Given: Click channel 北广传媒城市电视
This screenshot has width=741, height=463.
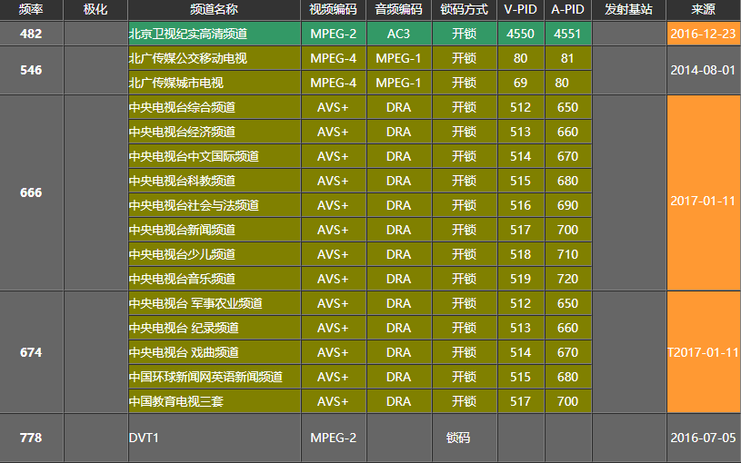Looking at the screenshot, I should coord(215,83).
